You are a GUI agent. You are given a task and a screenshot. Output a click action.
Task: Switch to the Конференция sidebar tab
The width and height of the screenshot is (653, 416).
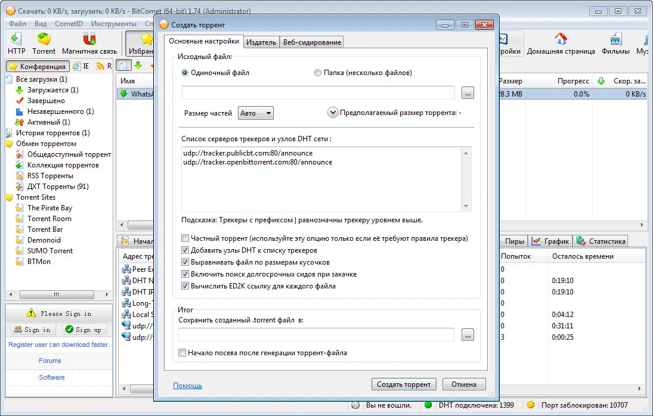coord(38,66)
